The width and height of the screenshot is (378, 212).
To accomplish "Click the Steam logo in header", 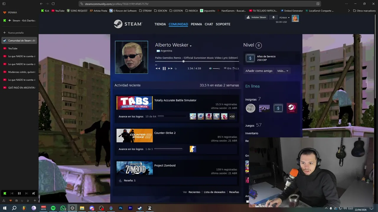I will 128,24.
